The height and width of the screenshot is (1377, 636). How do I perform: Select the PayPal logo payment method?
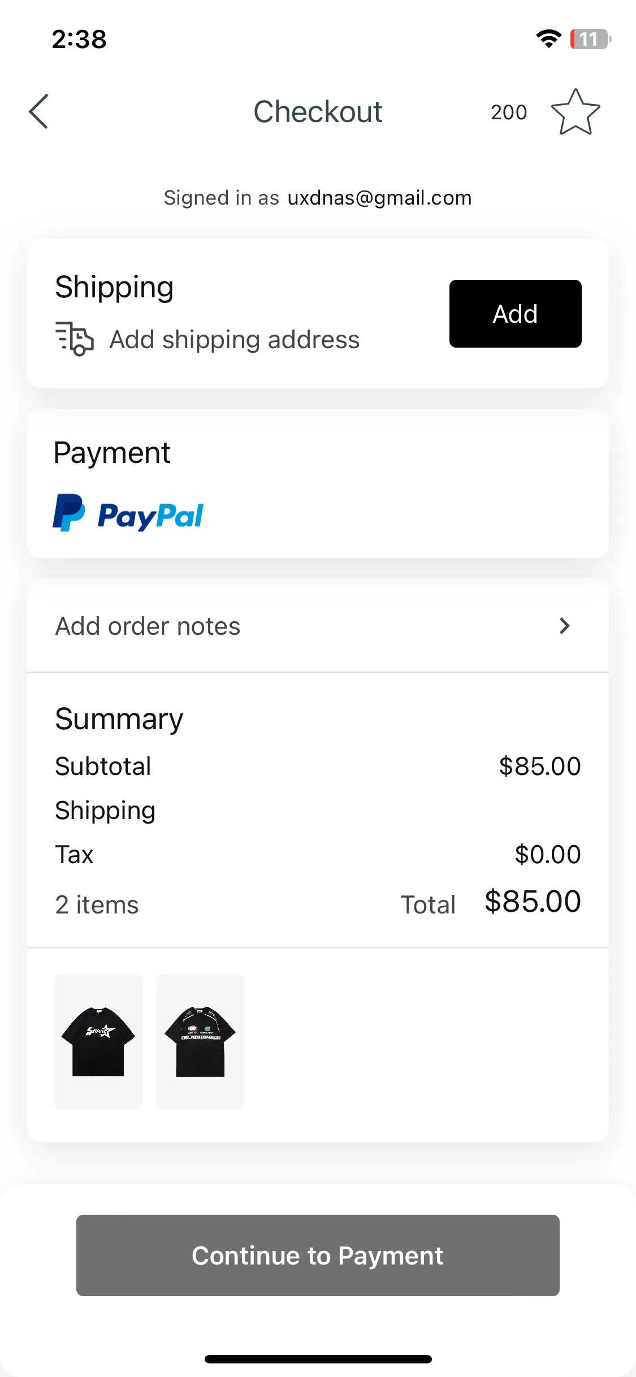pos(128,513)
